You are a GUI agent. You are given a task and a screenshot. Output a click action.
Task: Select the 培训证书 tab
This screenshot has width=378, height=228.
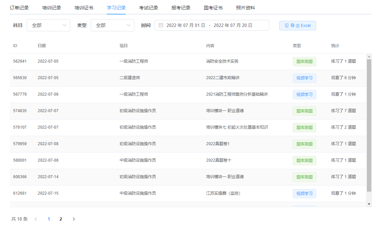click(84, 8)
